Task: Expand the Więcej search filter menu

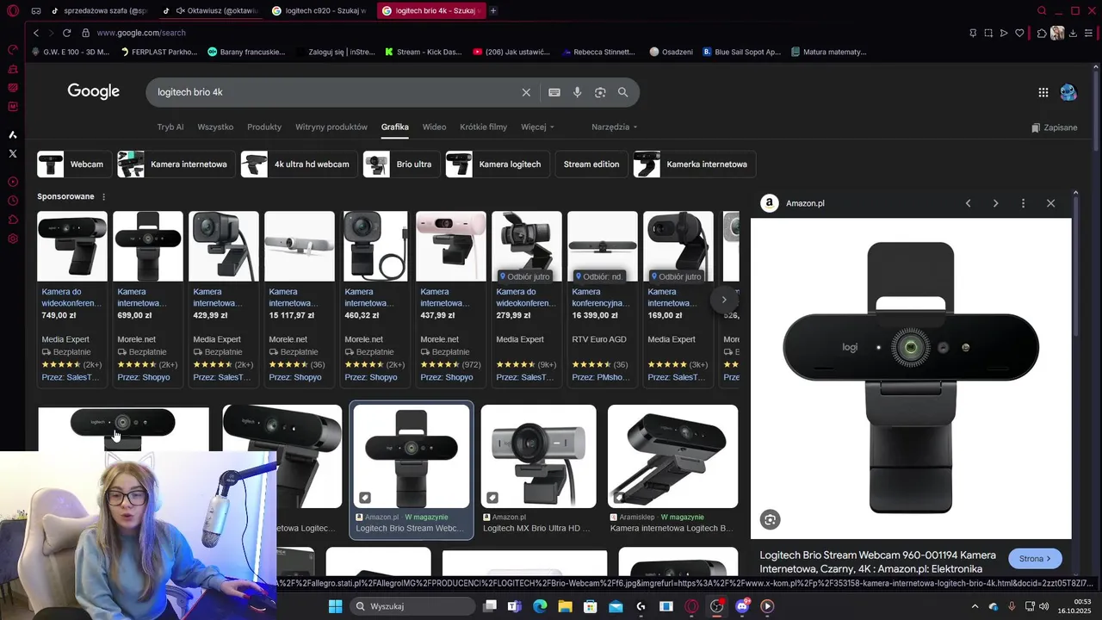Action: pos(537,127)
